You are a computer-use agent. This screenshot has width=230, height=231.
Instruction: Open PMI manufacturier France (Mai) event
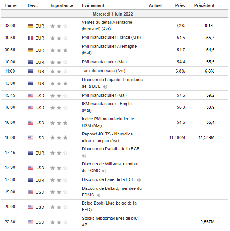click(111, 38)
